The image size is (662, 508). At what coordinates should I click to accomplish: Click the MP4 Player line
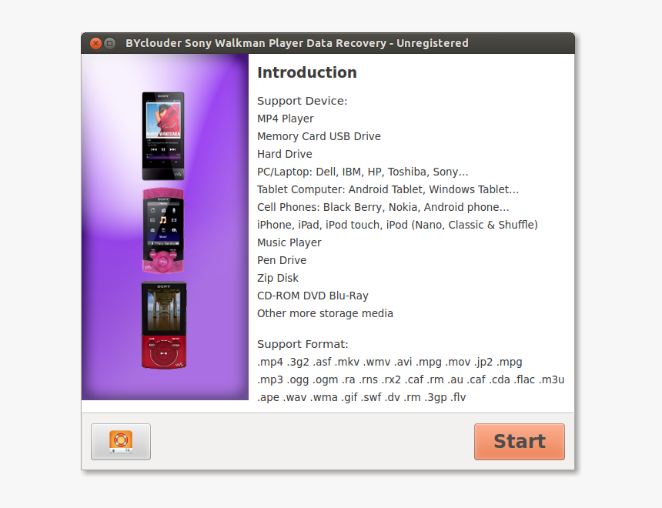coord(286,119)
